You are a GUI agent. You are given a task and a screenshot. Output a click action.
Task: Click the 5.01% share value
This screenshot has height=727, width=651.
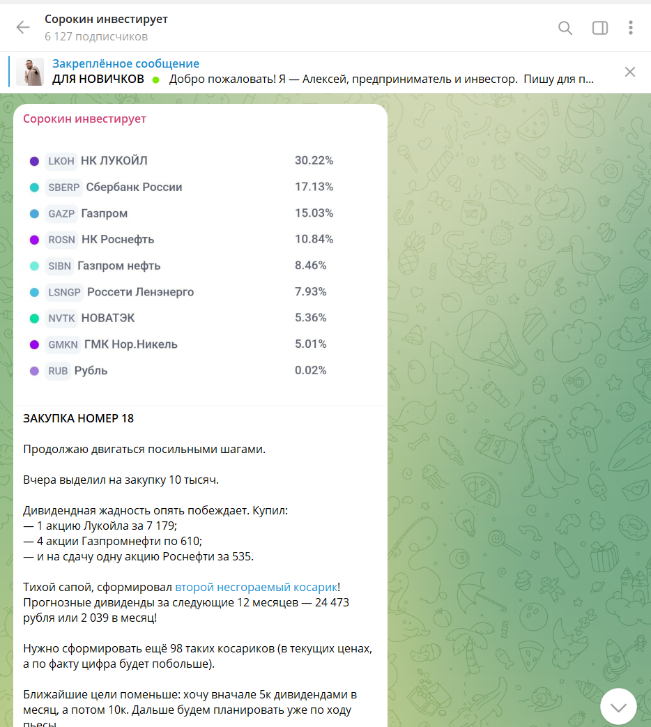[x=311, y=344]
